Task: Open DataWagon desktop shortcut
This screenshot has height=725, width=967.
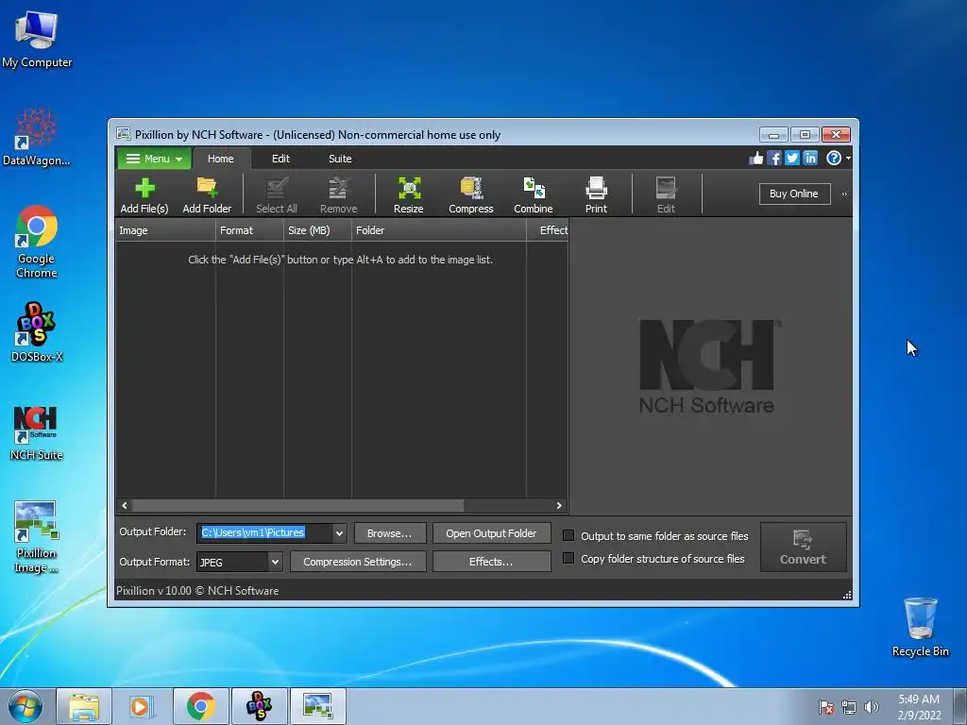Action: point(37,138)
